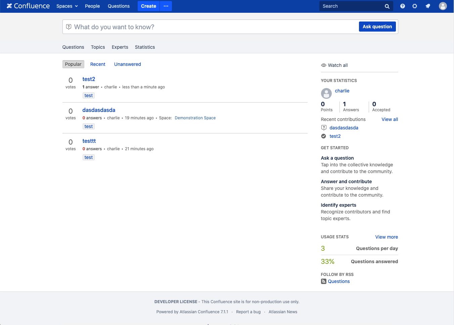Open the user profile avatar menu
This screenshot has width=454, height=325.
click(443, 6)
